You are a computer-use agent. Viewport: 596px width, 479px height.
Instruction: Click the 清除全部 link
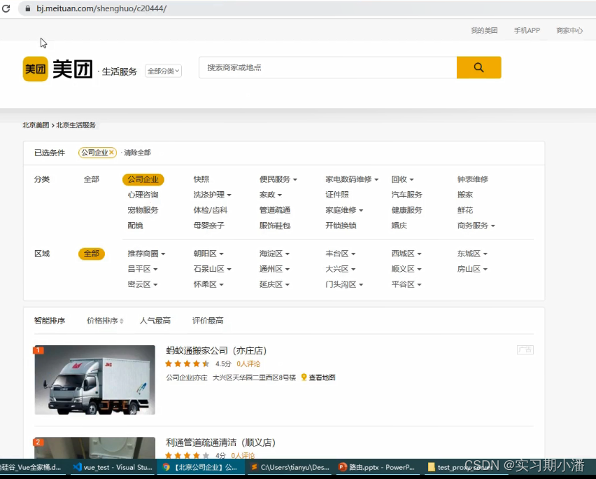[x=137, y=153]
